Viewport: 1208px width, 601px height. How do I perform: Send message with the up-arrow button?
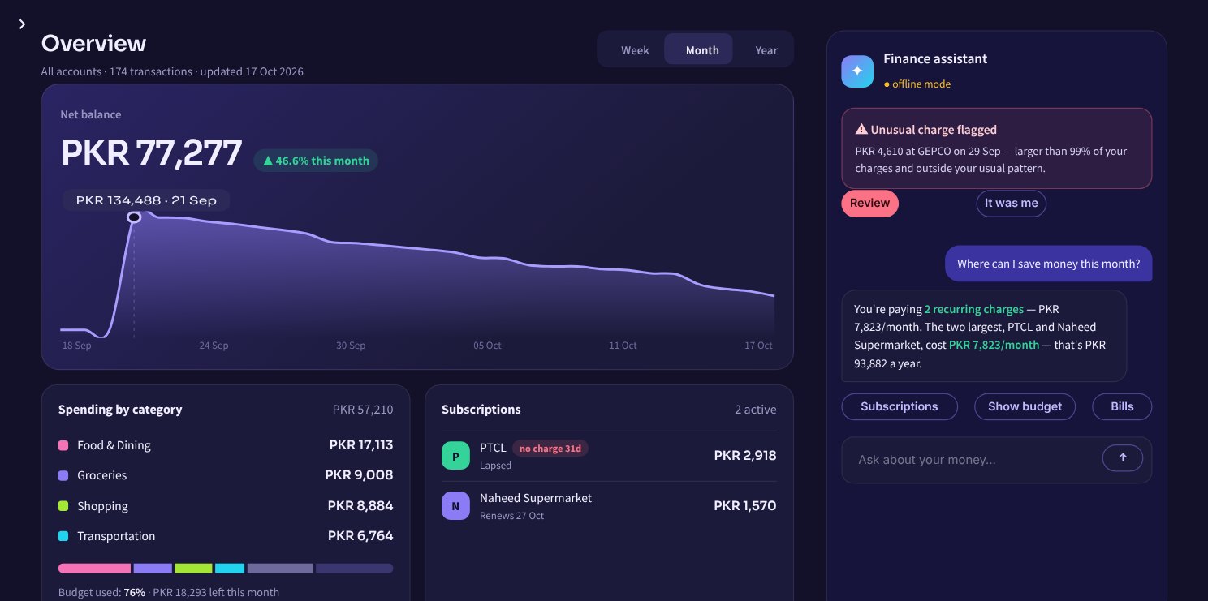1123,458
